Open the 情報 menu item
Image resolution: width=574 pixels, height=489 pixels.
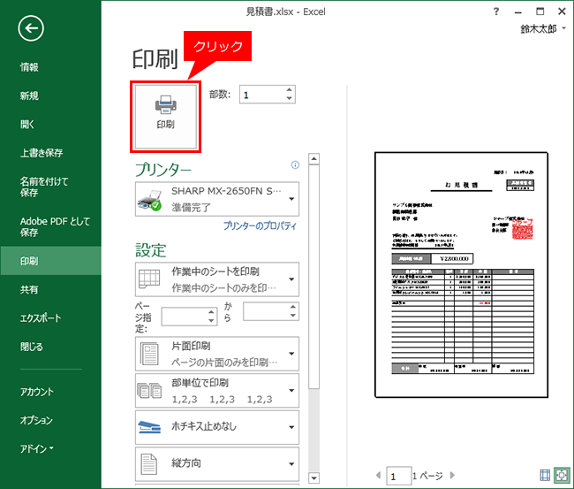coord(29,67)
